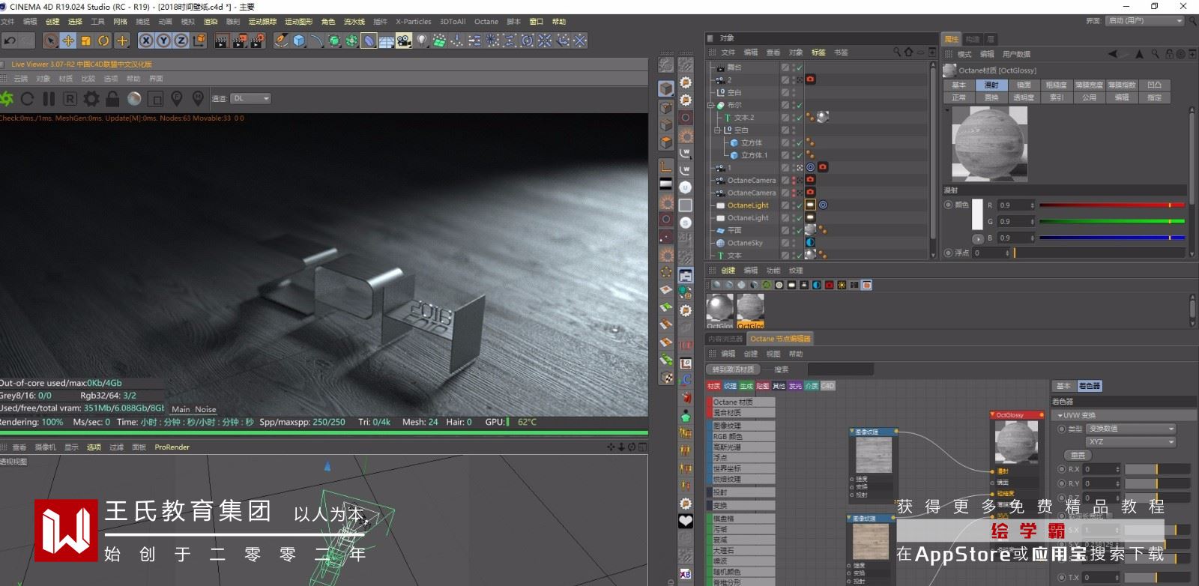
Task: Select the Rotate tool in the toolbar
Action: (x=103, y=40)
